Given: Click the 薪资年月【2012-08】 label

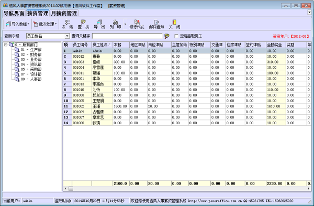Looking at the screenshot, I should 291,36.
